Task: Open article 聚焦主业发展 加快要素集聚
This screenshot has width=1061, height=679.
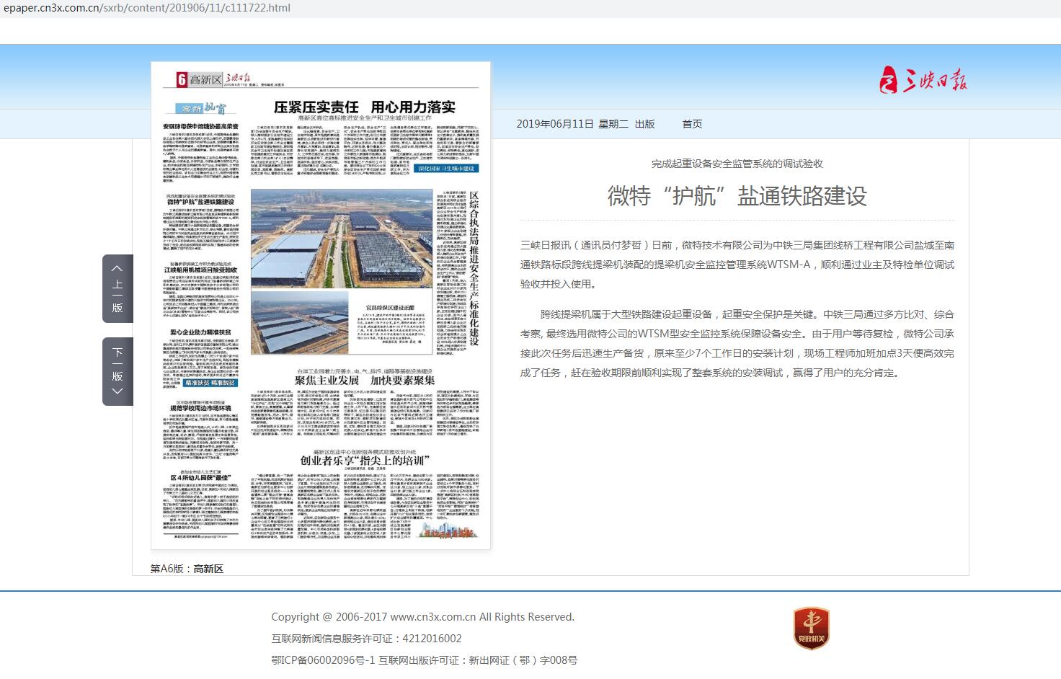Action: point(364,381)
